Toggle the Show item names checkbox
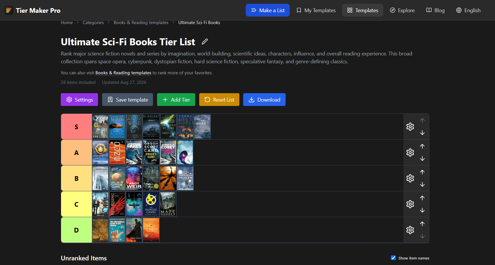495x265 pixels. [393, 258]
